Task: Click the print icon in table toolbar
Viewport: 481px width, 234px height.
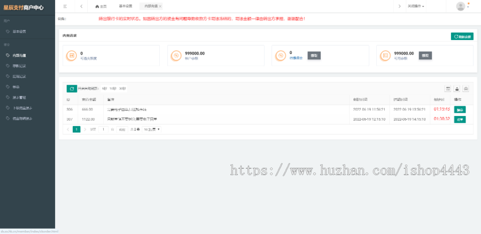Action: (x=466, y=89)
